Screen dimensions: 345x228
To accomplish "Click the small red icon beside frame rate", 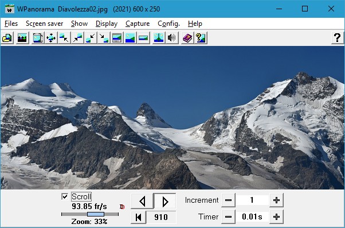I will (x=122, y=207).
